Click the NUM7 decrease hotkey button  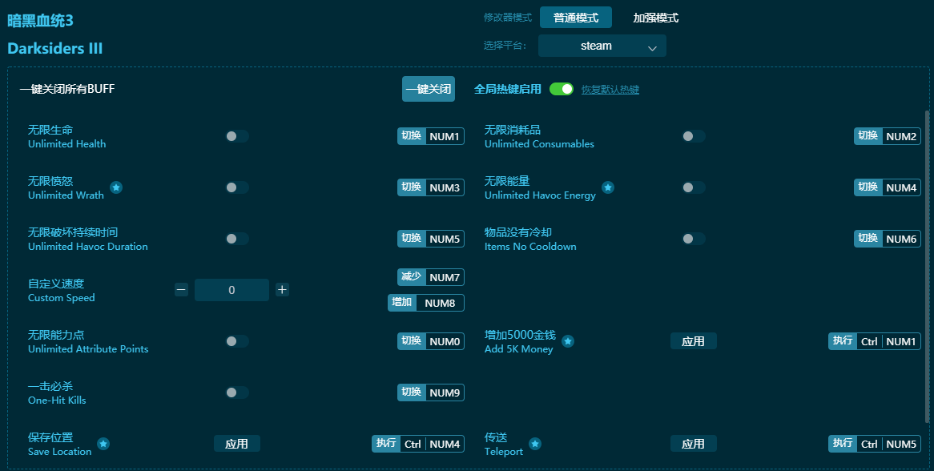tap(431, 277)
